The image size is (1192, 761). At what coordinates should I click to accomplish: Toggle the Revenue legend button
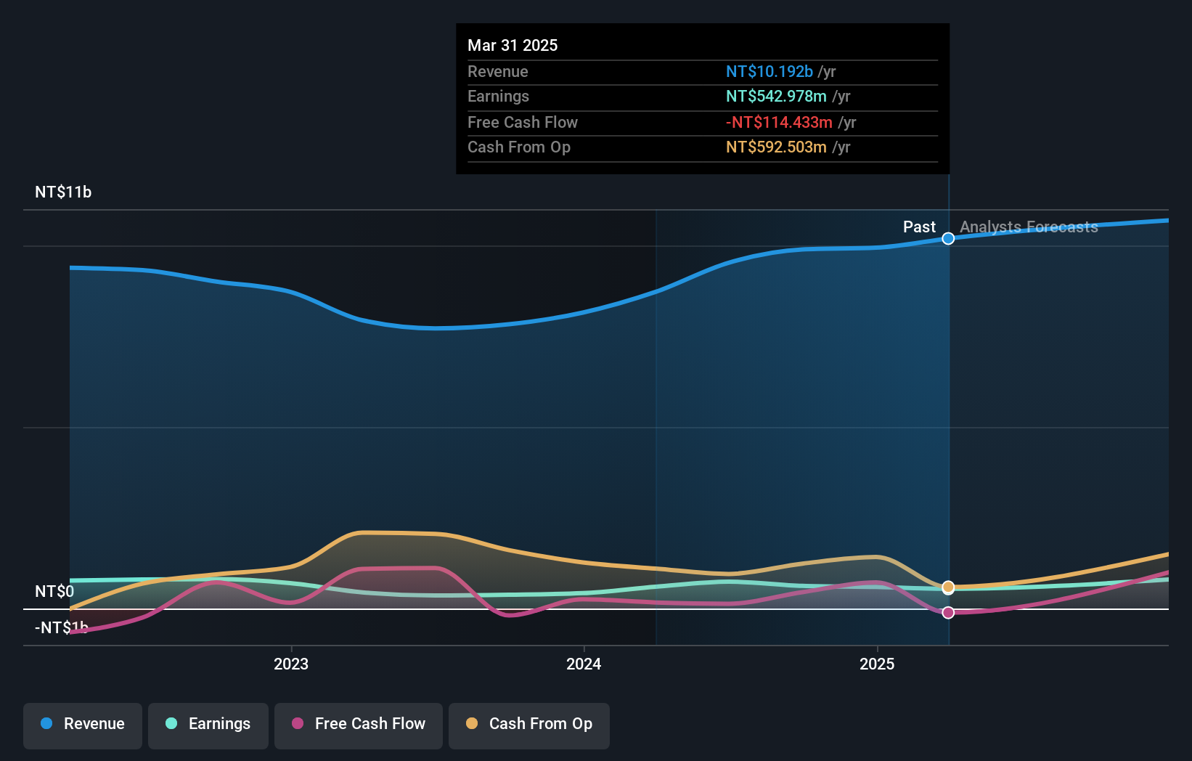[x=83, y=725]
